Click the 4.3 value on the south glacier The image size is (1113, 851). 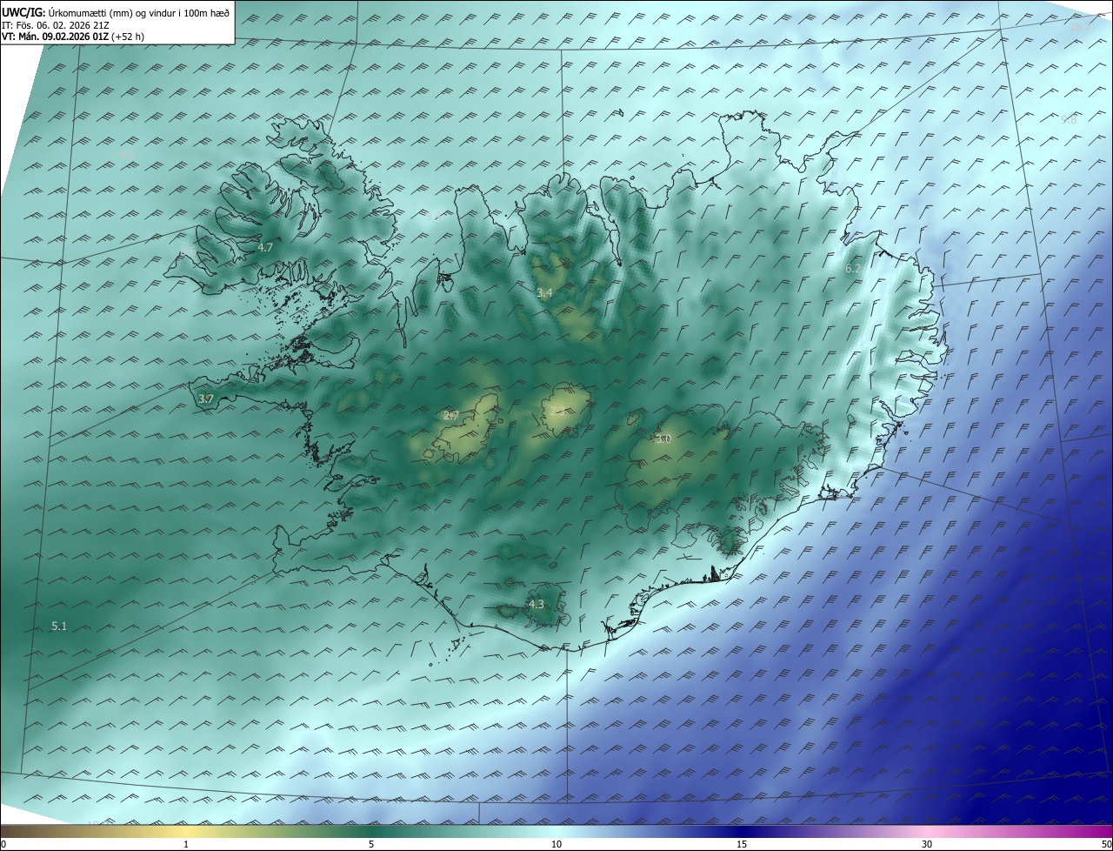[x=536, y=604]
